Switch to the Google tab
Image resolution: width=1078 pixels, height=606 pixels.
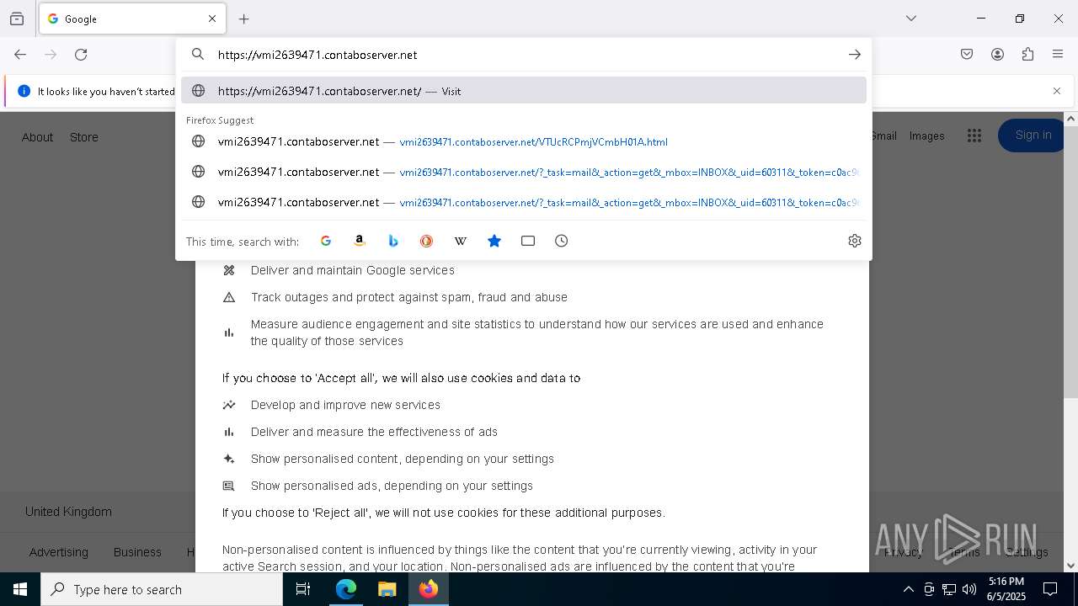pos(131,19)
